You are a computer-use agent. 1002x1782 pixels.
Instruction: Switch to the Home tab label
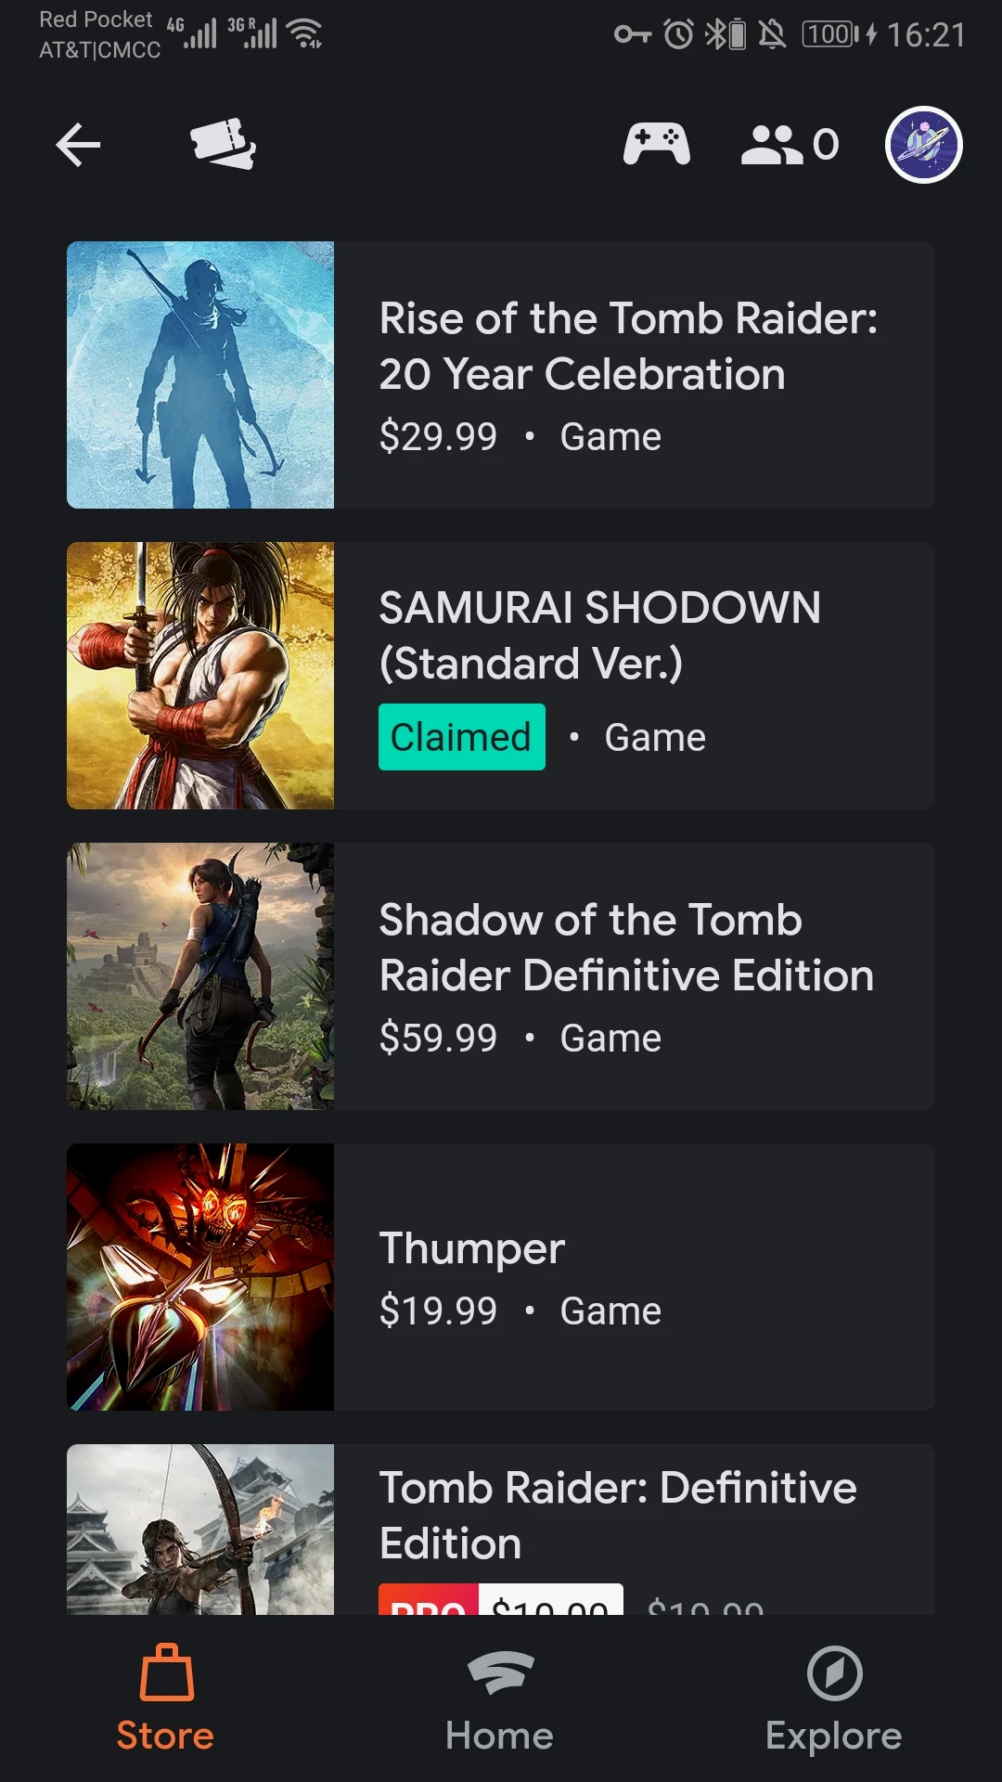pos(499,1736)
